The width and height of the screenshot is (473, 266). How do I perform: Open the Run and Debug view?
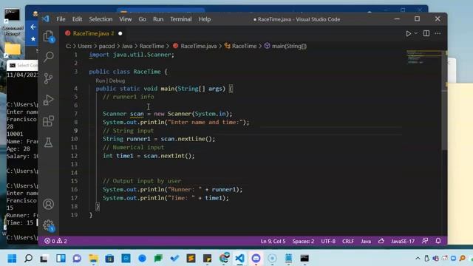pyautogui.click(x=48, y=100)
